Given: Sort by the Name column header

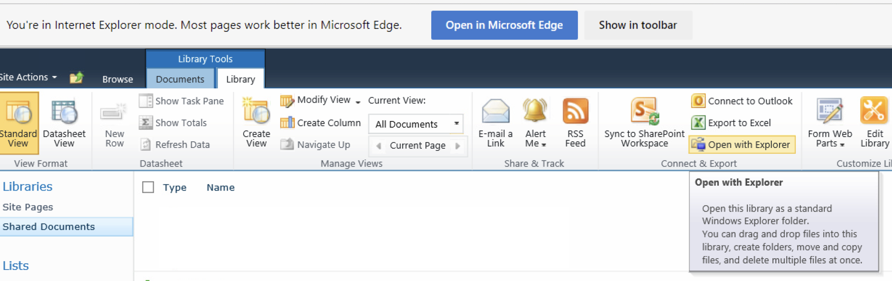Looking at the screenshot, I should pos(220,187).
